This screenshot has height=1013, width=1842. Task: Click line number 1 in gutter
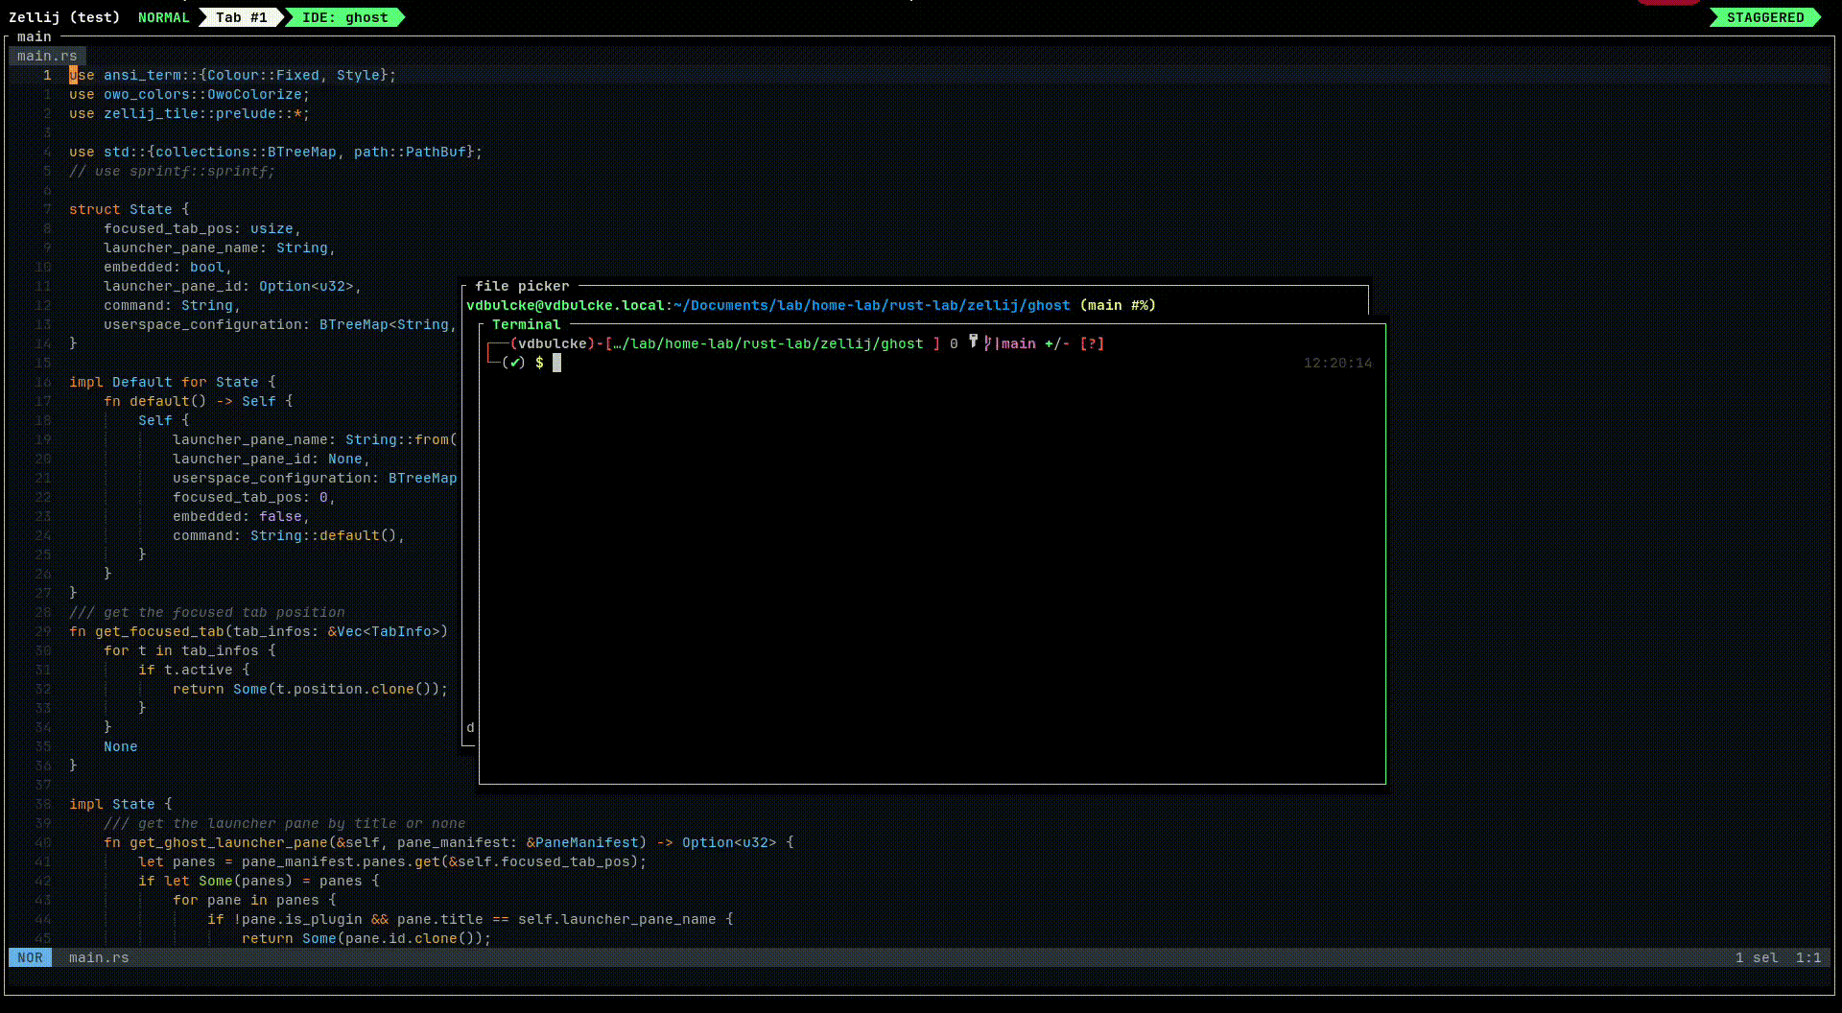pyautogui.click(x=47, y=75)
